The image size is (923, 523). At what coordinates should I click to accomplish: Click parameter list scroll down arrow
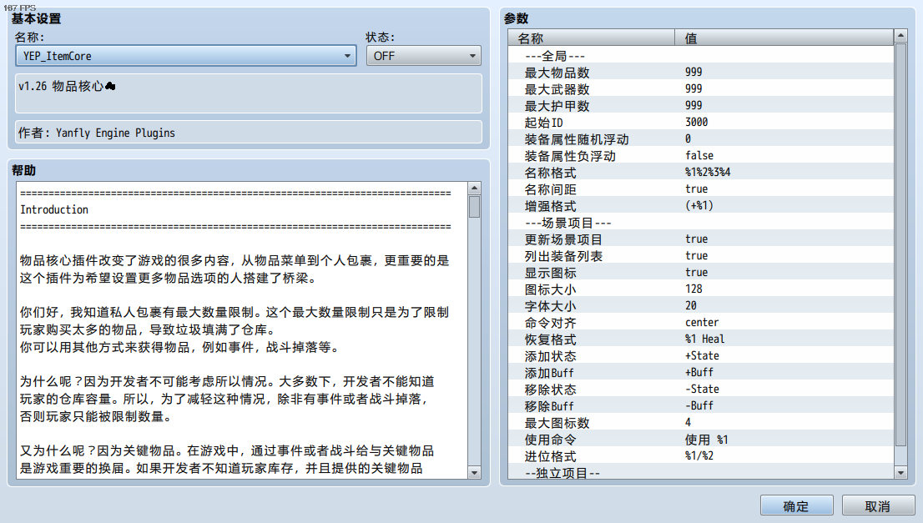(x=900, y=472)
